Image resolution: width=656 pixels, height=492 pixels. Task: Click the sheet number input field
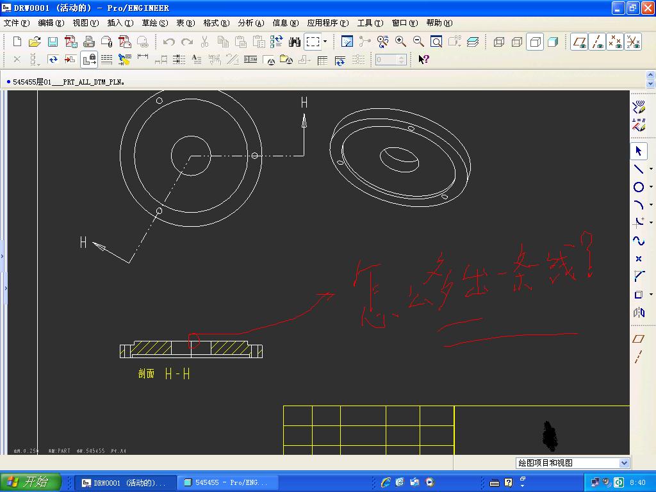click(x=391, y=60)
